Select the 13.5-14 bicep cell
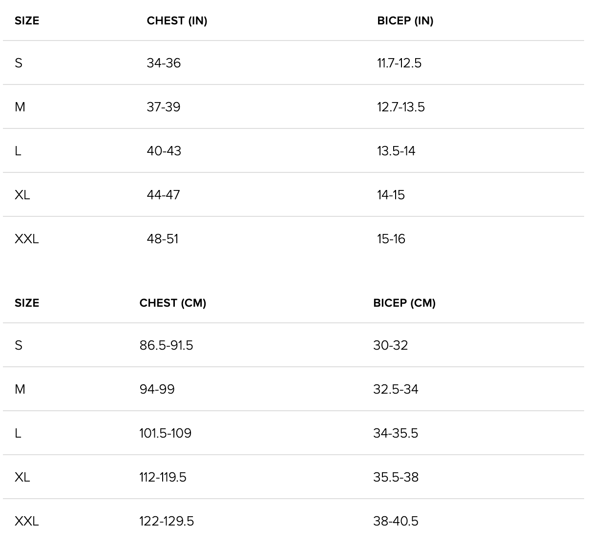 click(396, 151)
